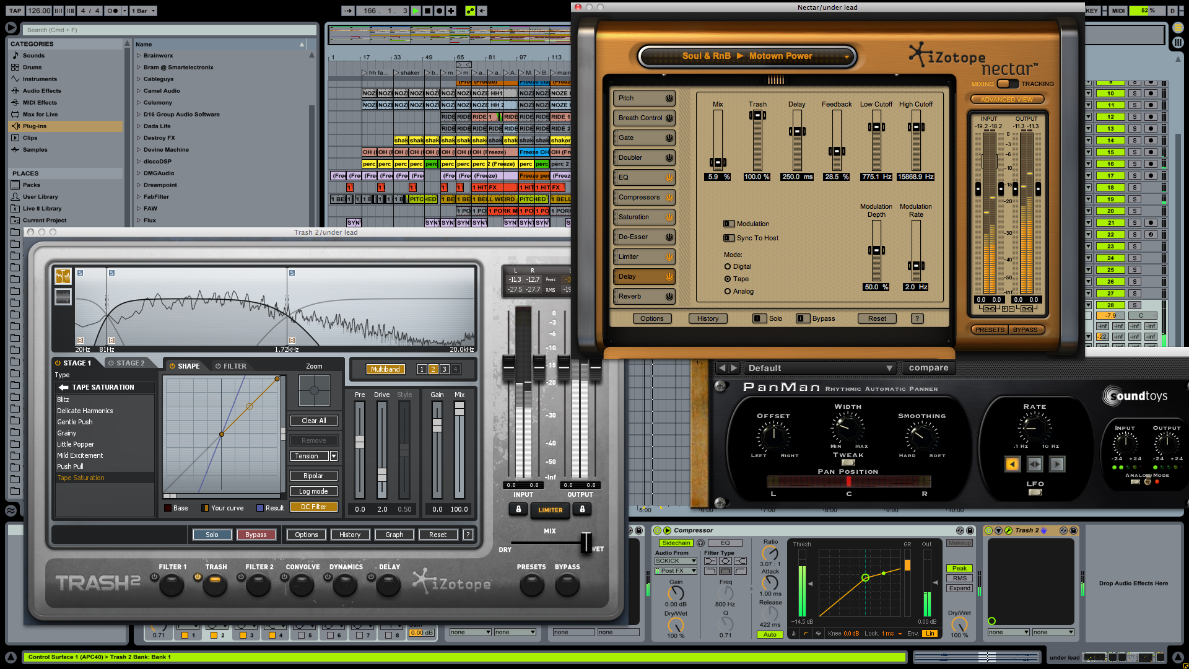
Task: Select Digital delay mode in Nectar
Action: tap(728, 267)
